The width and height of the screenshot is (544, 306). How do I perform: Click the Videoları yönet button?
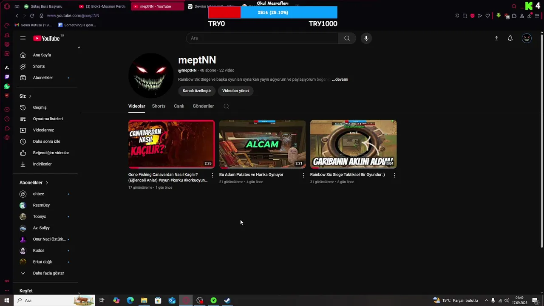(235, 91)
